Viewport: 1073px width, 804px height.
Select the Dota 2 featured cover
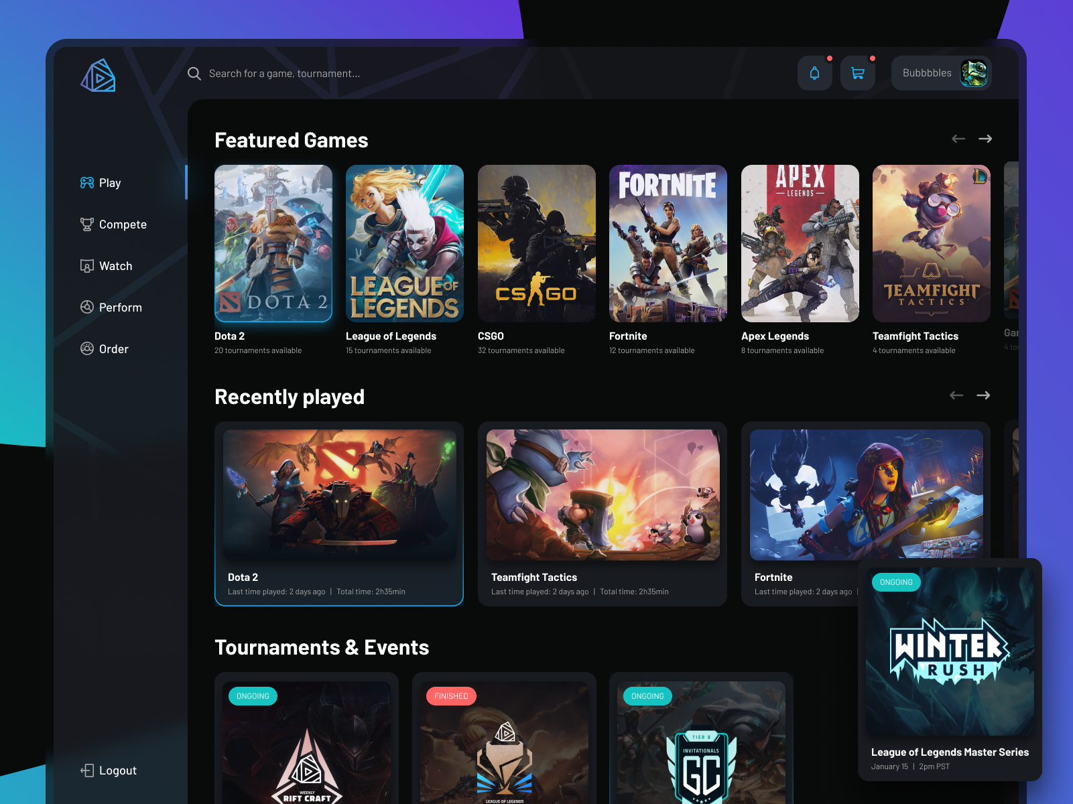[x=273, y=243]
